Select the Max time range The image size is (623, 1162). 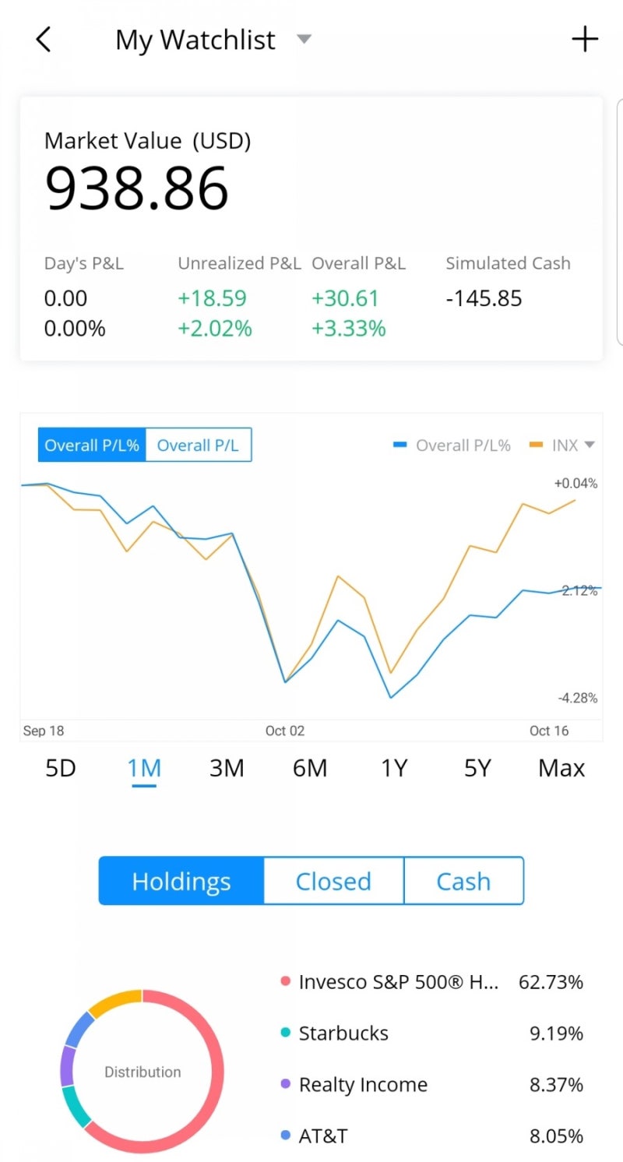click(561, 768)
